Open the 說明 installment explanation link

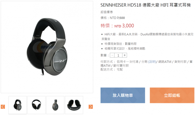point(152,62)
